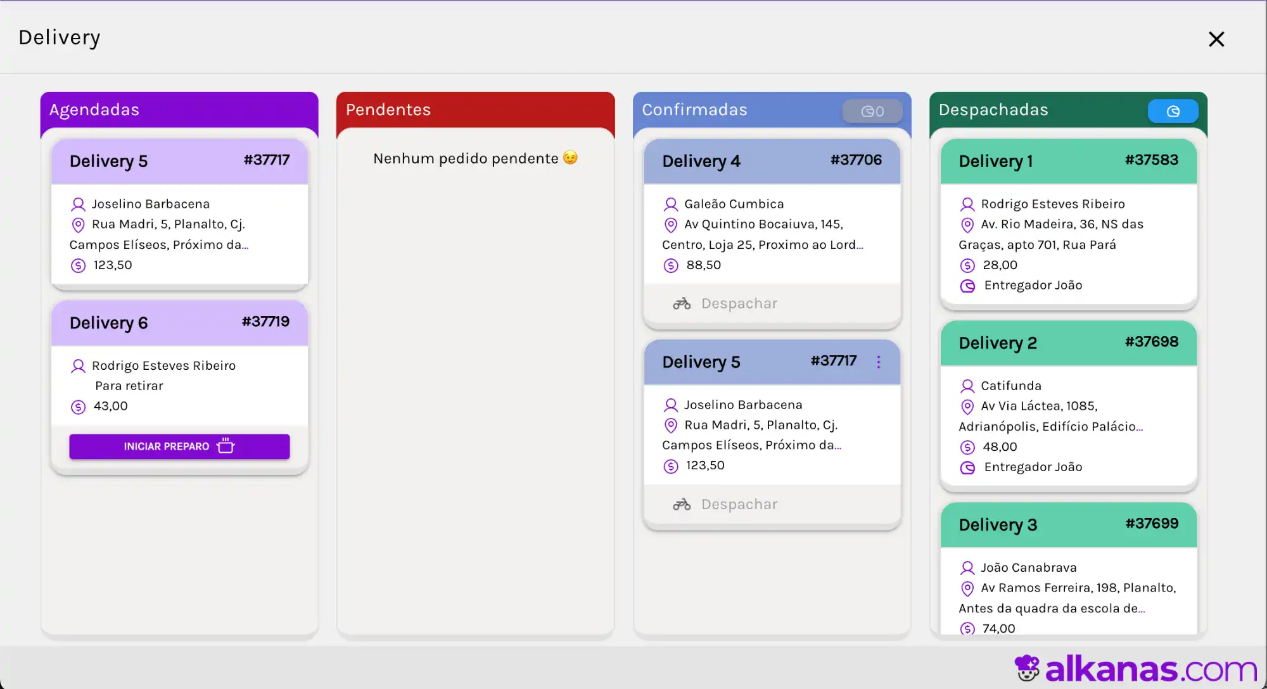This screenshot has width=1267, height=689.
Task: Click the person icon beside Joselino Barbacena in Agendadas
Action: coord(78,204)
